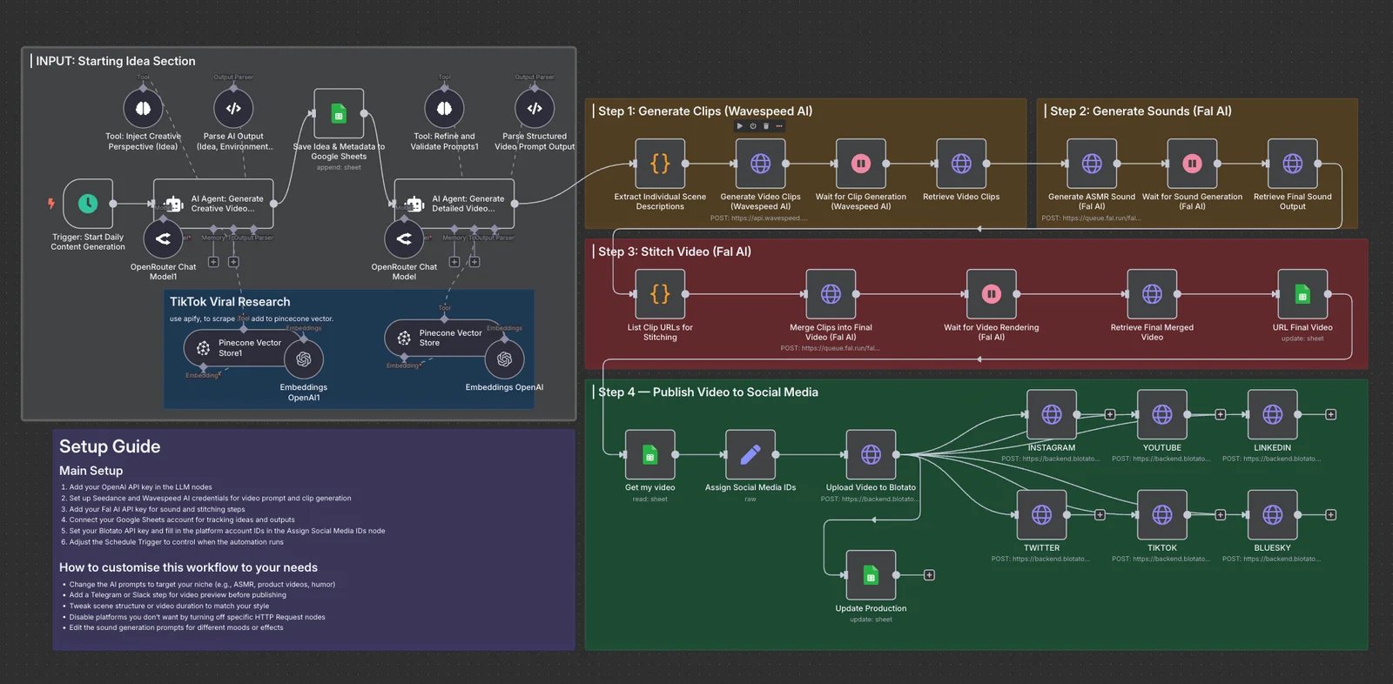Screen dimensions: 1393x684
Task: Delete Generate Video Clips node using trash icon
Action: tap(766, 126)
